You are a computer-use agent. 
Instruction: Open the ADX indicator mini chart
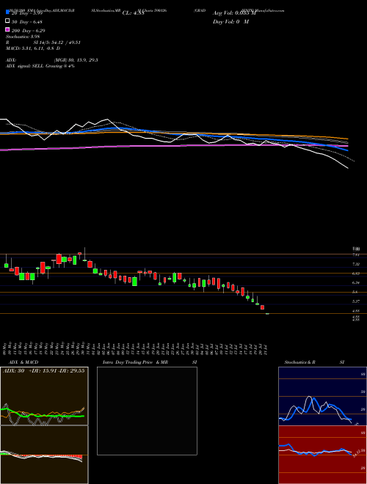pos(44,396)
